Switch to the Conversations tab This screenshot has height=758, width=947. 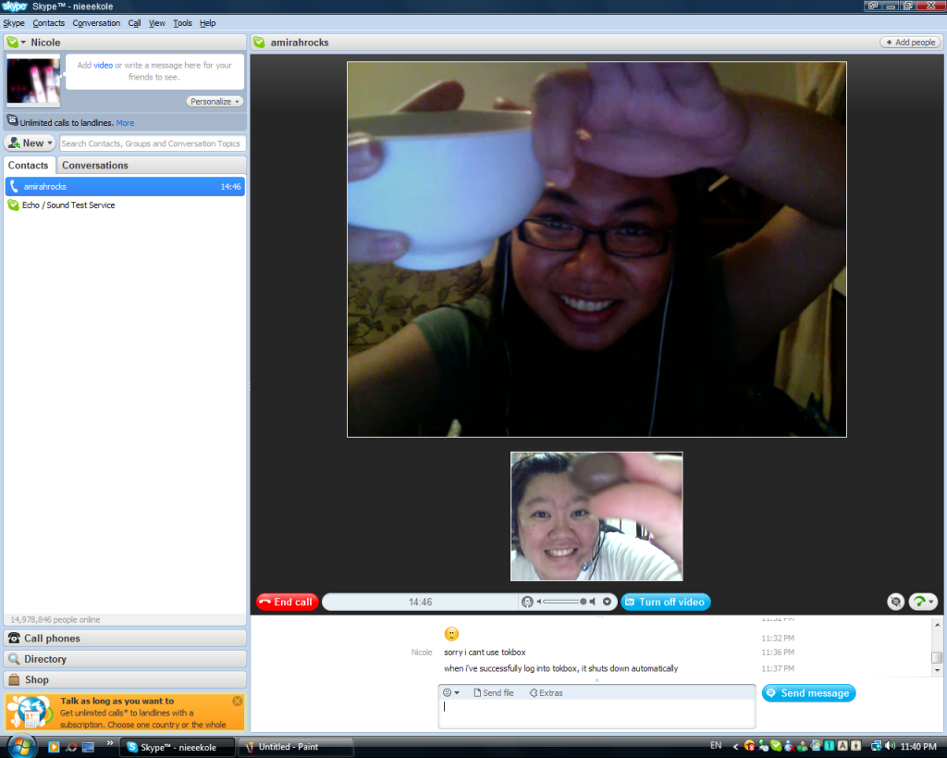[x=95, y=166]
